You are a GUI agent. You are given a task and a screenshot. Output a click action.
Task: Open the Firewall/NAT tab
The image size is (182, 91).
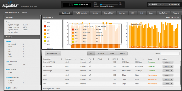[x=109, y=13]
